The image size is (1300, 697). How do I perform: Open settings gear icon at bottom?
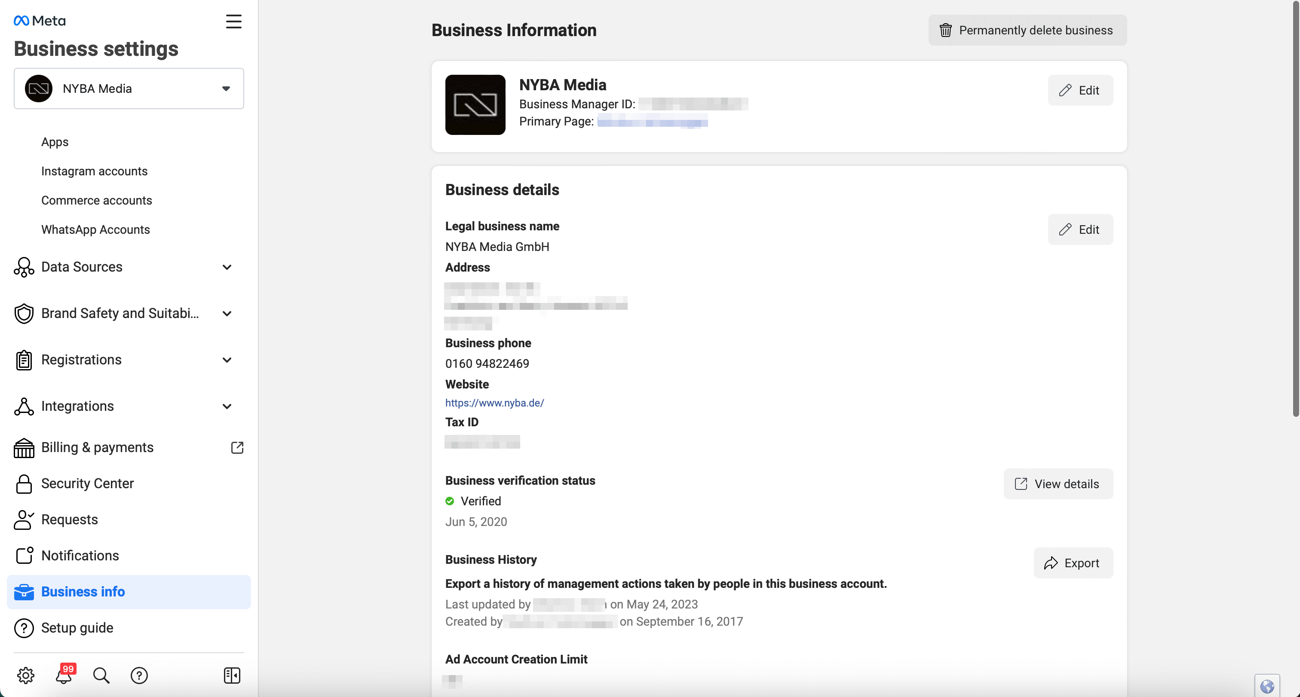[26, 676]
